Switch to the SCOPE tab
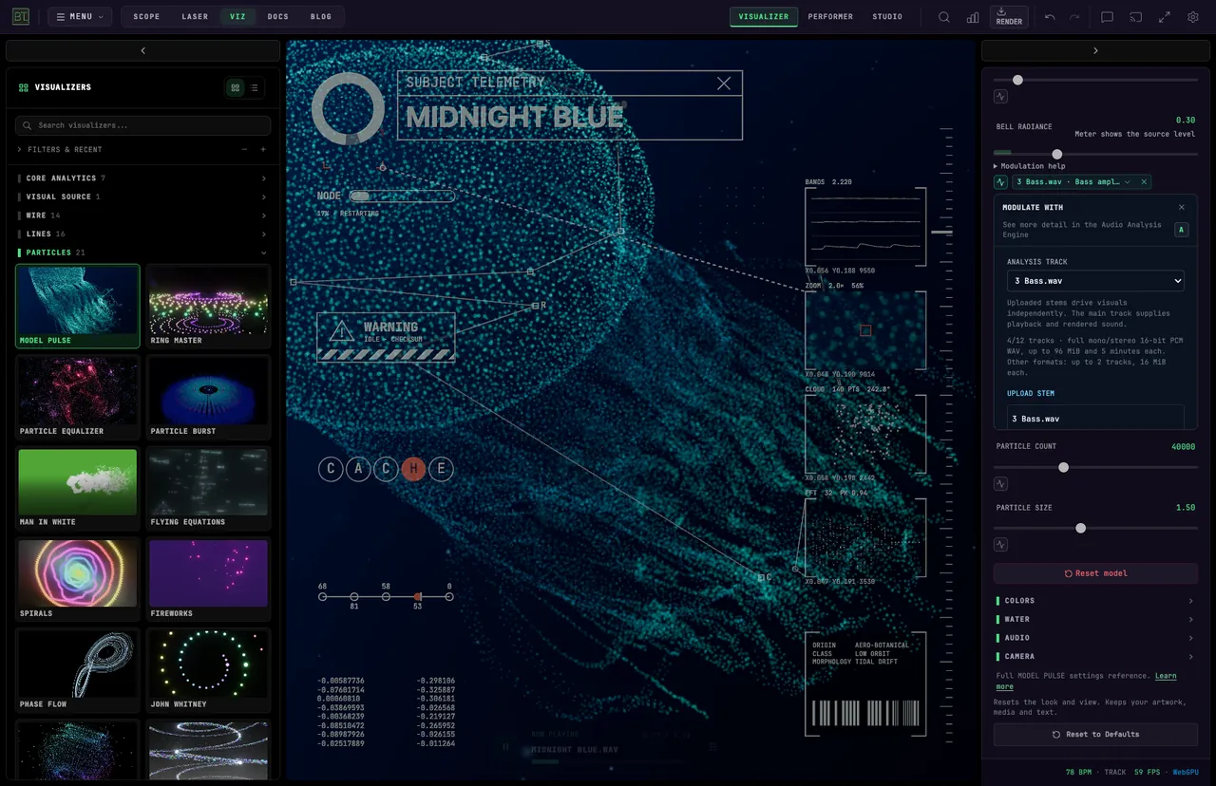 click(146, 17)
